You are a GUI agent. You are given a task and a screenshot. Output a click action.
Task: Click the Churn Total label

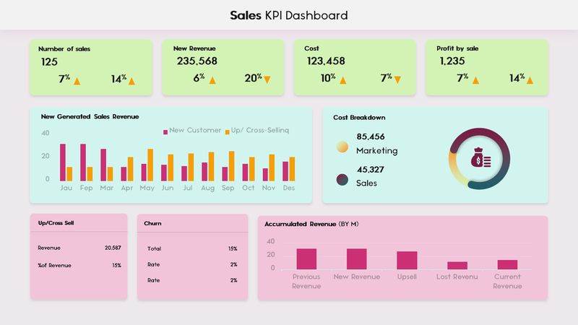coord(154,248)
